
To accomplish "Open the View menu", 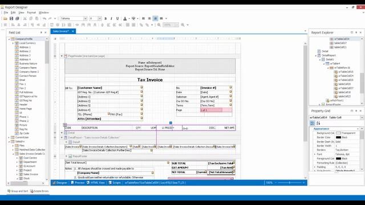I will tap(21, 13).
